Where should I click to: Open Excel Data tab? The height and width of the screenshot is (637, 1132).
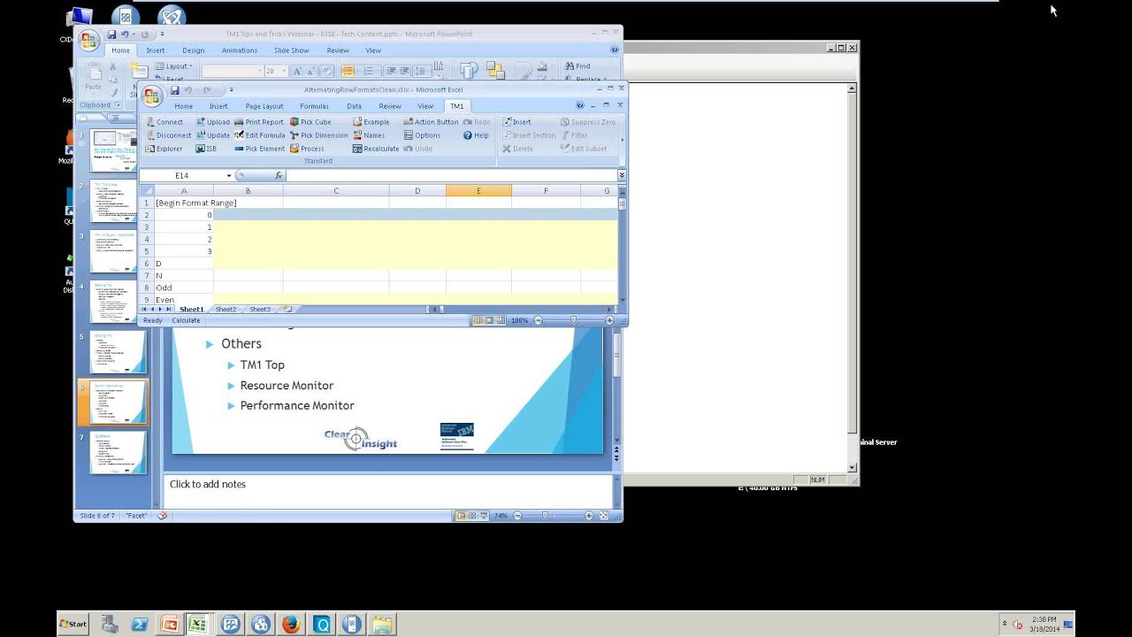pyautogui.click(x=354, y=106)
